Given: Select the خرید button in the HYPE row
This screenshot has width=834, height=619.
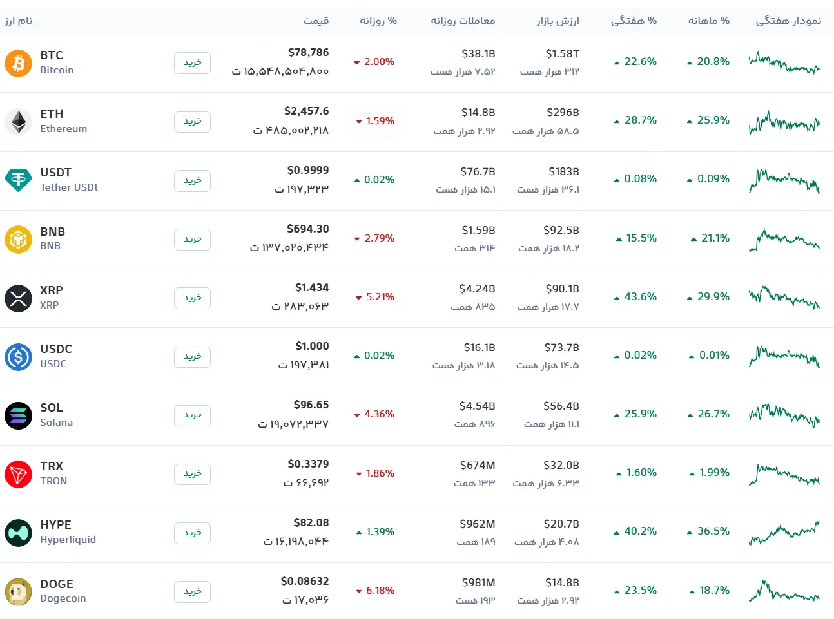Looking at the screenshot, I should click(192, 533).
